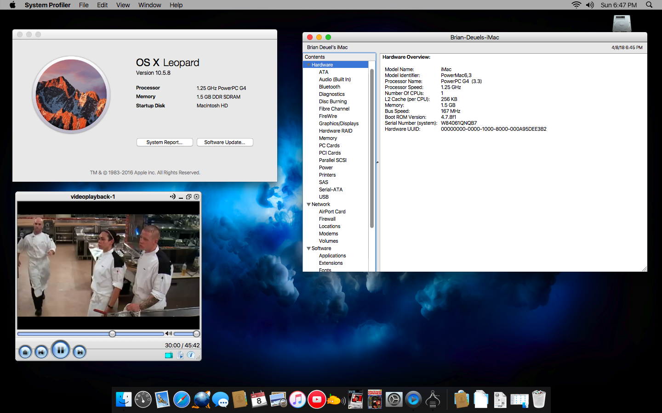Image resolution: width=662 pixels, height=413 pixels.
Task: Collapse the Software section triangle
Action: pyautogui.click(x=308, y=248)
